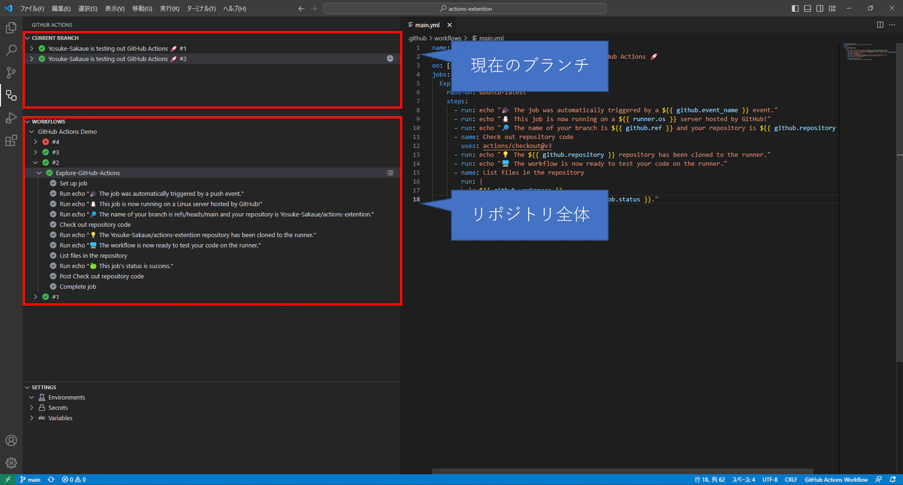The width and height of the screenshot is (903, 485).
Task: Collapse the SETTINGS section
Action: point(28,388)
